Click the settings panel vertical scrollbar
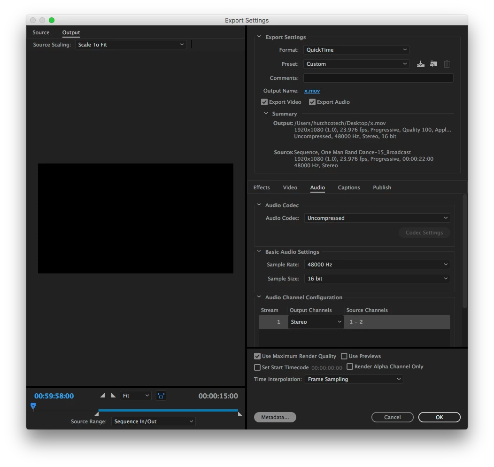This screenshot has height=467, width=494. pos(465,251)
